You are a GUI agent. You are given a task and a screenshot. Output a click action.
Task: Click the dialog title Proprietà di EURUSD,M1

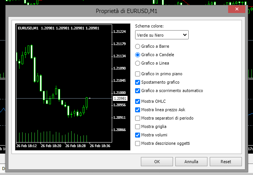[126, 11]
